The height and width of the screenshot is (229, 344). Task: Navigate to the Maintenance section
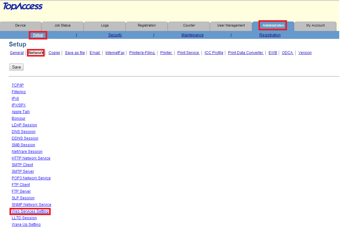point(192,35)
